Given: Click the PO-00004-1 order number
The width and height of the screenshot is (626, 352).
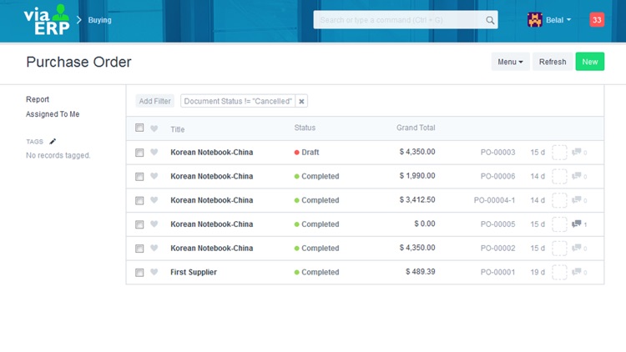Looking at the screenshot, I should click(494, 200).
